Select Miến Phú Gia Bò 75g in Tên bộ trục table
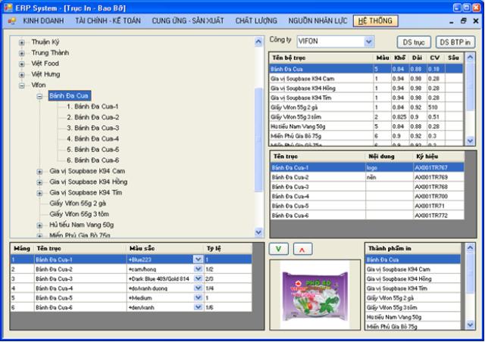Screen dimensions: 485x342 [x=366, y=136]
